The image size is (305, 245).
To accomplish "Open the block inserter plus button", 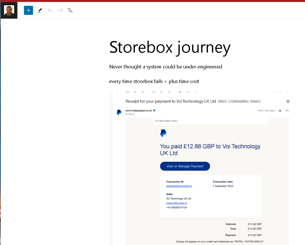I will tap(28, 10).
